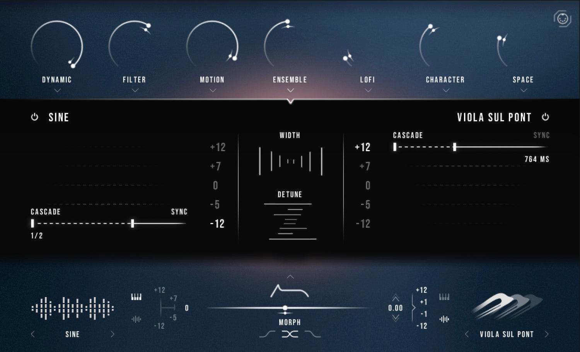The width and height of the screenshot is (580, 352).
Task: Click the keyboard icon next to Sine layer
Action: click(136, 297)
